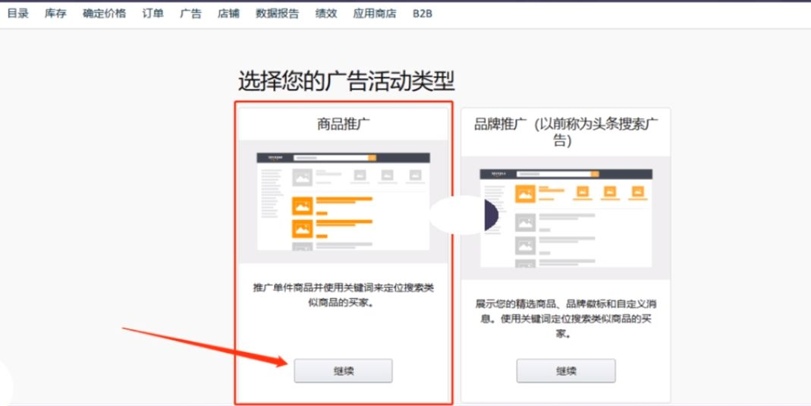Click the 展示您的精选商品 description text
This screenshot has width=811, height=406.
point(566,319)
